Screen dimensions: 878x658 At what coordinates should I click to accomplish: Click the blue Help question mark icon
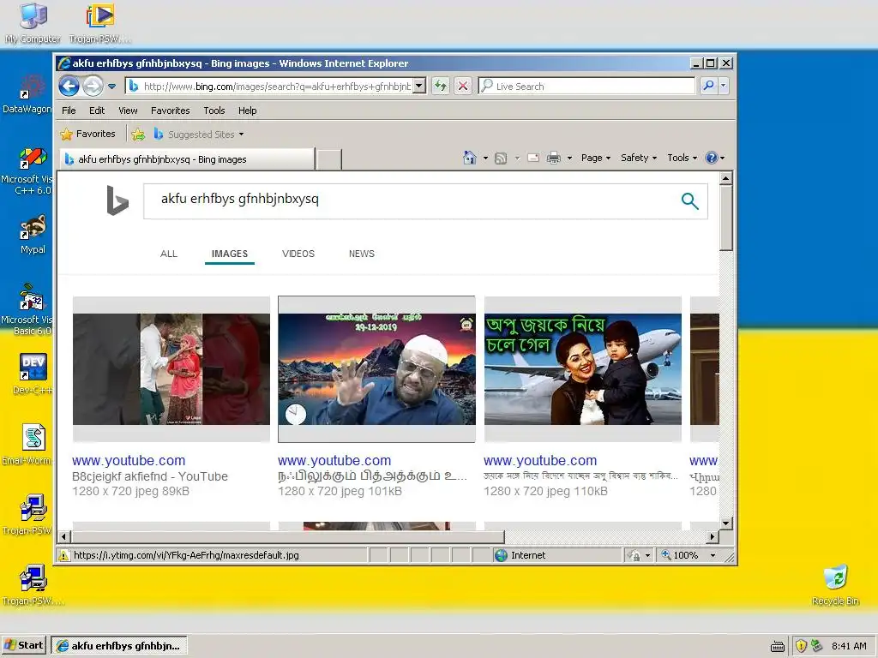pos(711,158)
